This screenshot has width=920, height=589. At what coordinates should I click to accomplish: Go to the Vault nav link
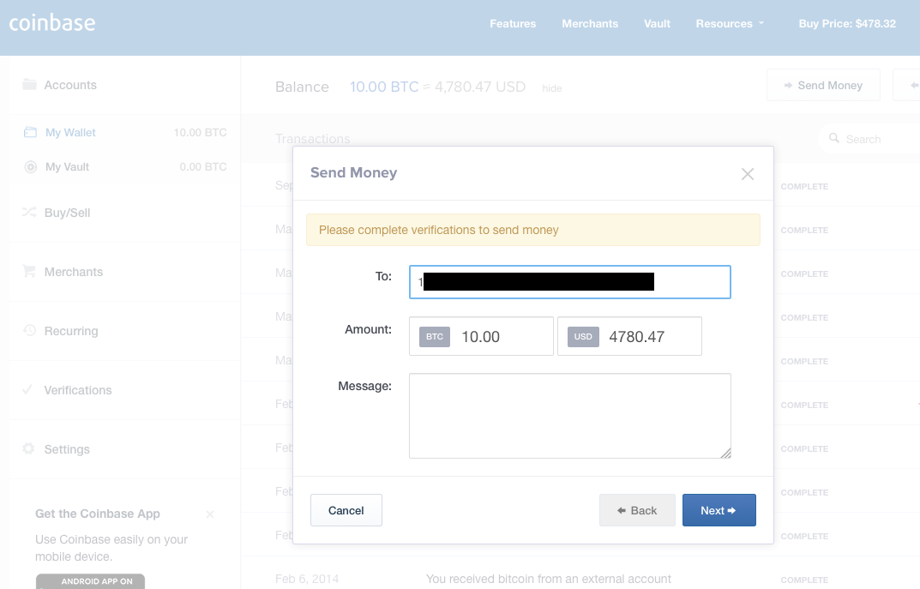tap(657, 23)
